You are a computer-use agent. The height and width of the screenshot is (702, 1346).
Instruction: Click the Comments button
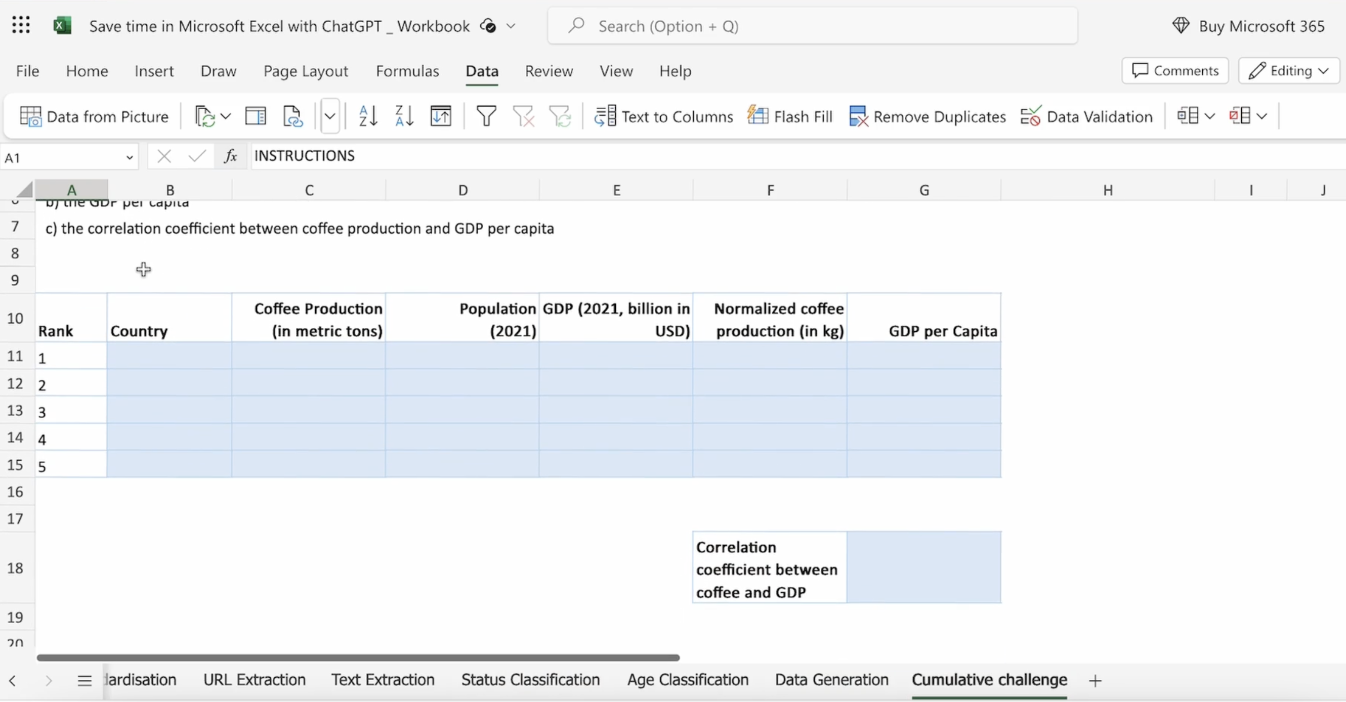[1174, 71]
